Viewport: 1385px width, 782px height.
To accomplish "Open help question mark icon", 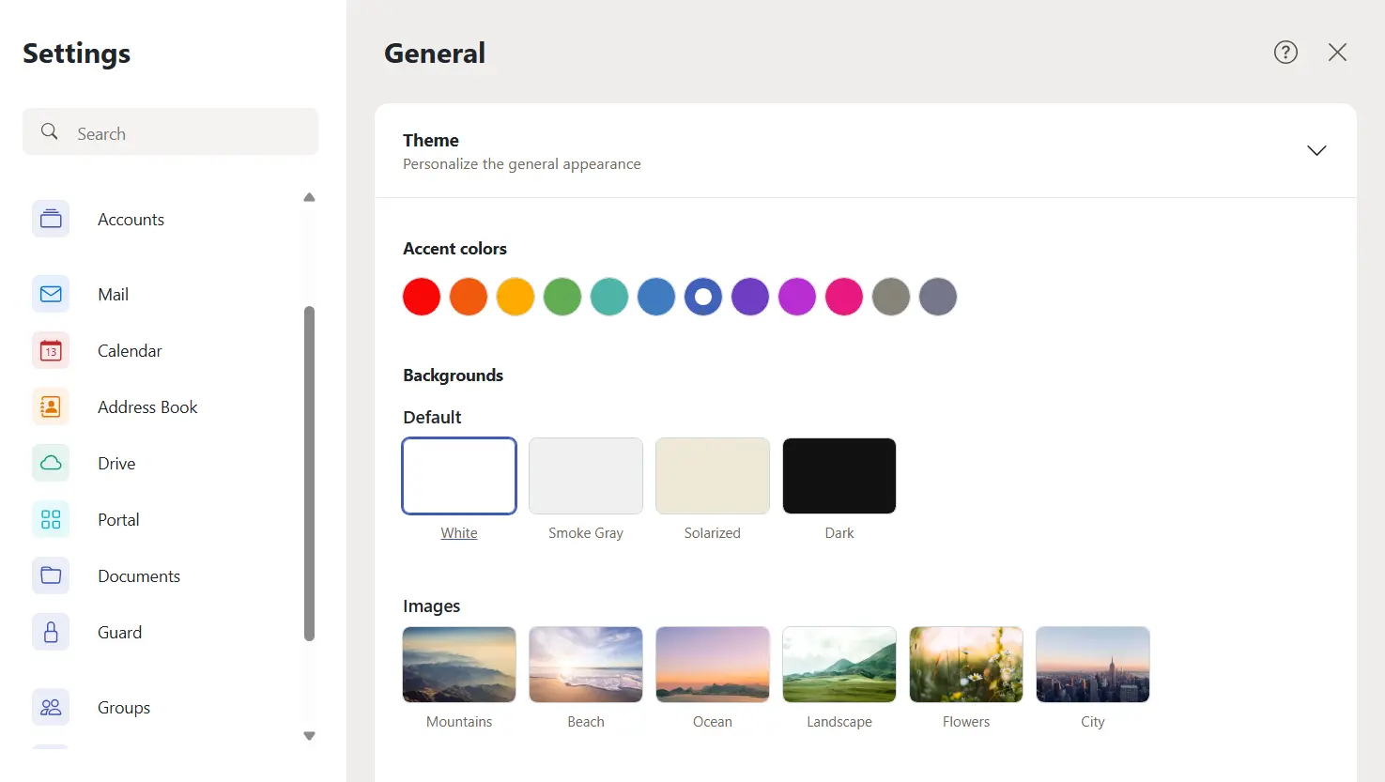I will [x=1285, y=53].
